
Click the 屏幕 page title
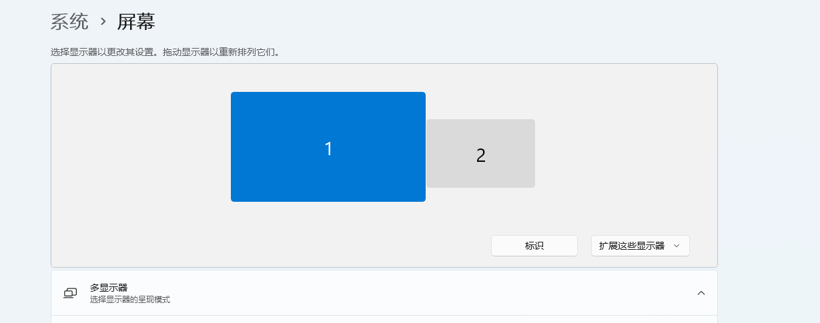point(136,21)
